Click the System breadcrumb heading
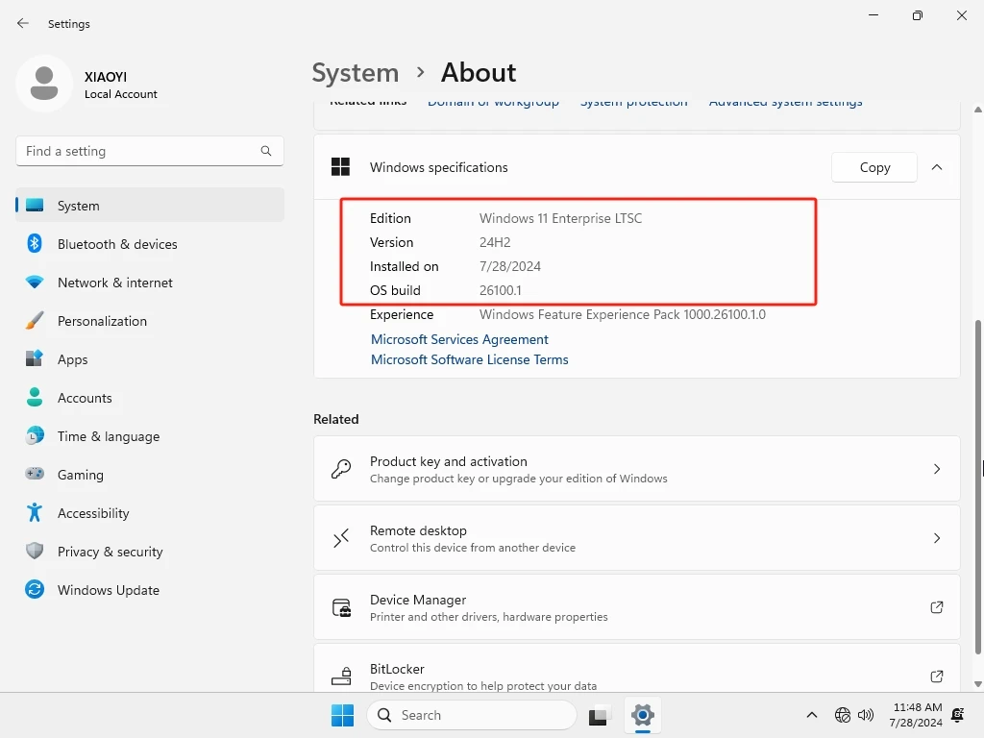The width and height of the screenshot is (984, 738). click(x=356, y=73)
